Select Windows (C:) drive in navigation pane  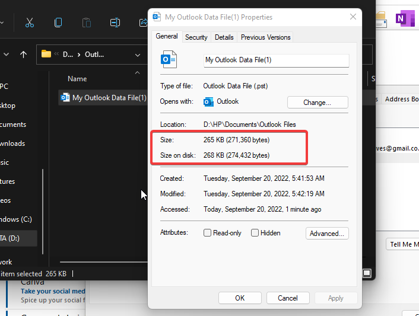[x=16, y=219]
